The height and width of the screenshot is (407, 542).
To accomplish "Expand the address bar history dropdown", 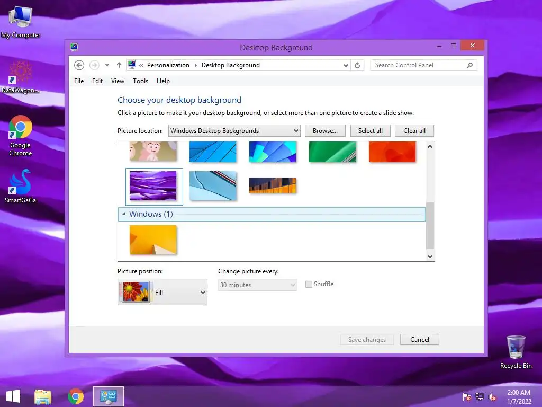I will click(346, 65).
